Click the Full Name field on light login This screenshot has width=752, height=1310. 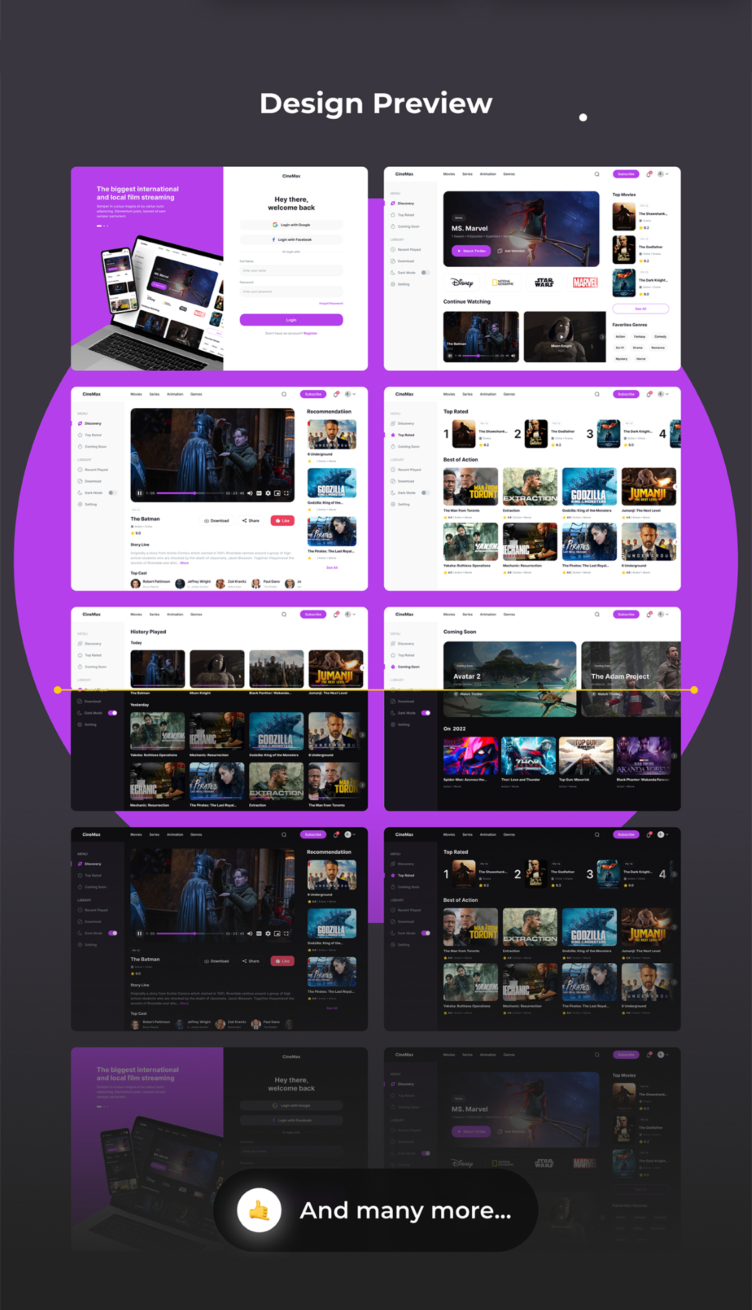click(x=291, y=271)
